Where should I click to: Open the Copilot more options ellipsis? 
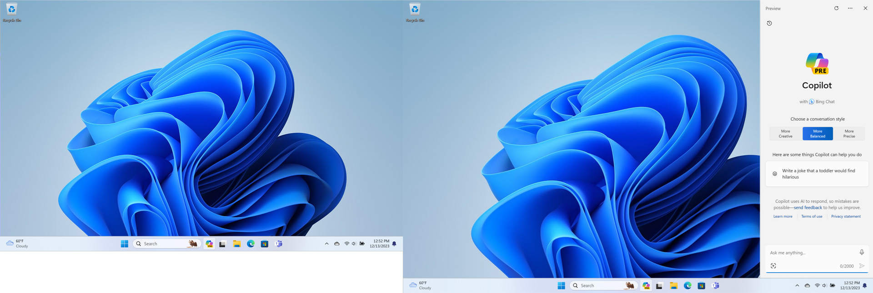coord(850,8)
